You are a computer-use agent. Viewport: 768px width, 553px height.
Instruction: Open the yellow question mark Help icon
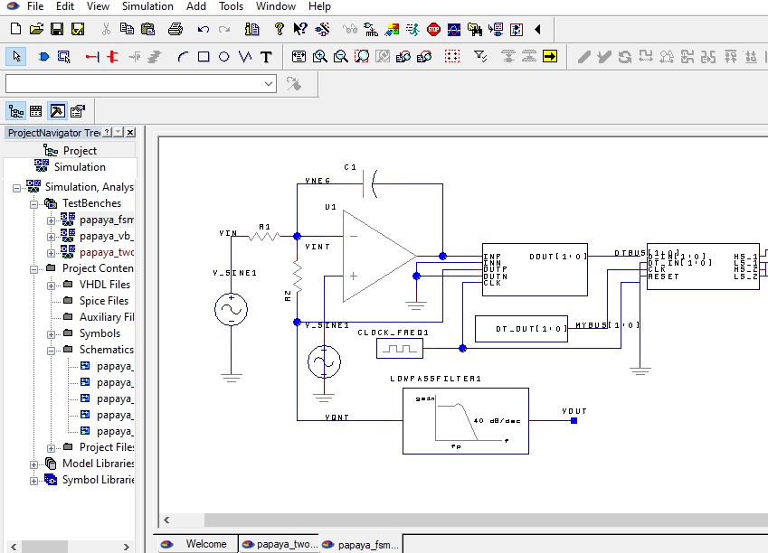280,29
